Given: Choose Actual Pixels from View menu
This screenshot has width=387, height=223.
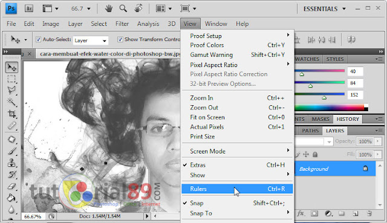Looking at the screenshot, I should (237, 127).
